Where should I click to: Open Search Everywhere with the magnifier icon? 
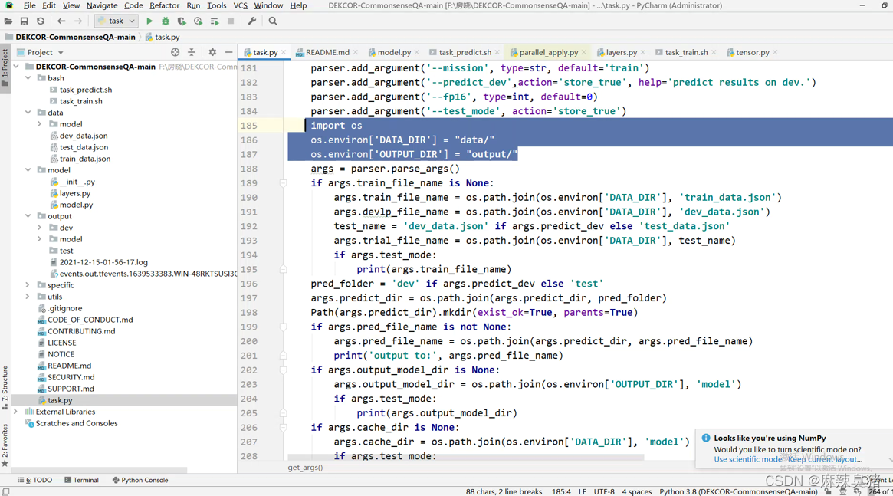pos(273,21)
